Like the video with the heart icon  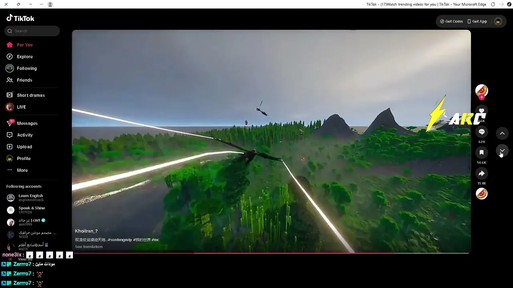pos(481,111)
